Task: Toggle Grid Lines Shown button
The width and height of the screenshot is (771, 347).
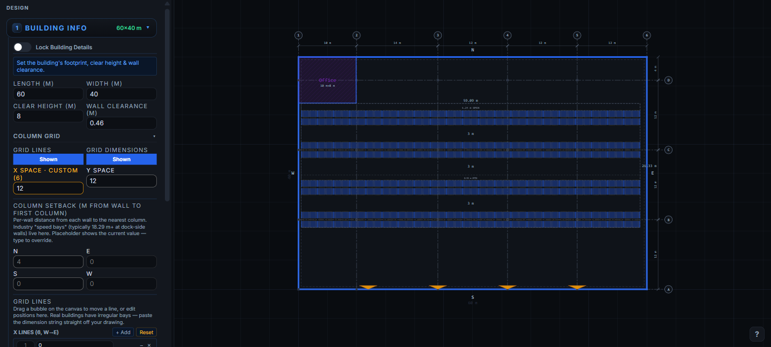Action: tap(48, 159)
